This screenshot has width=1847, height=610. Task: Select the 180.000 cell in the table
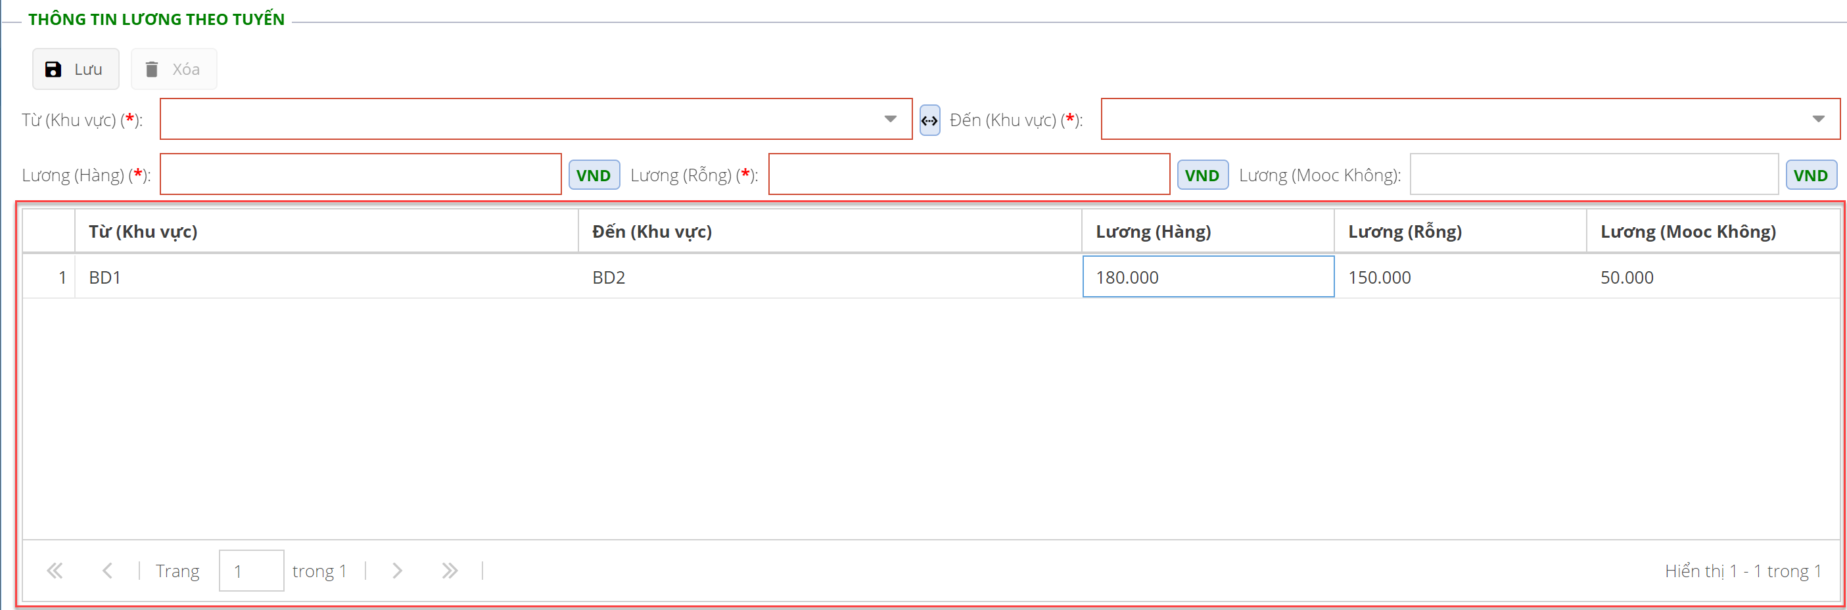click(1207, 277)
